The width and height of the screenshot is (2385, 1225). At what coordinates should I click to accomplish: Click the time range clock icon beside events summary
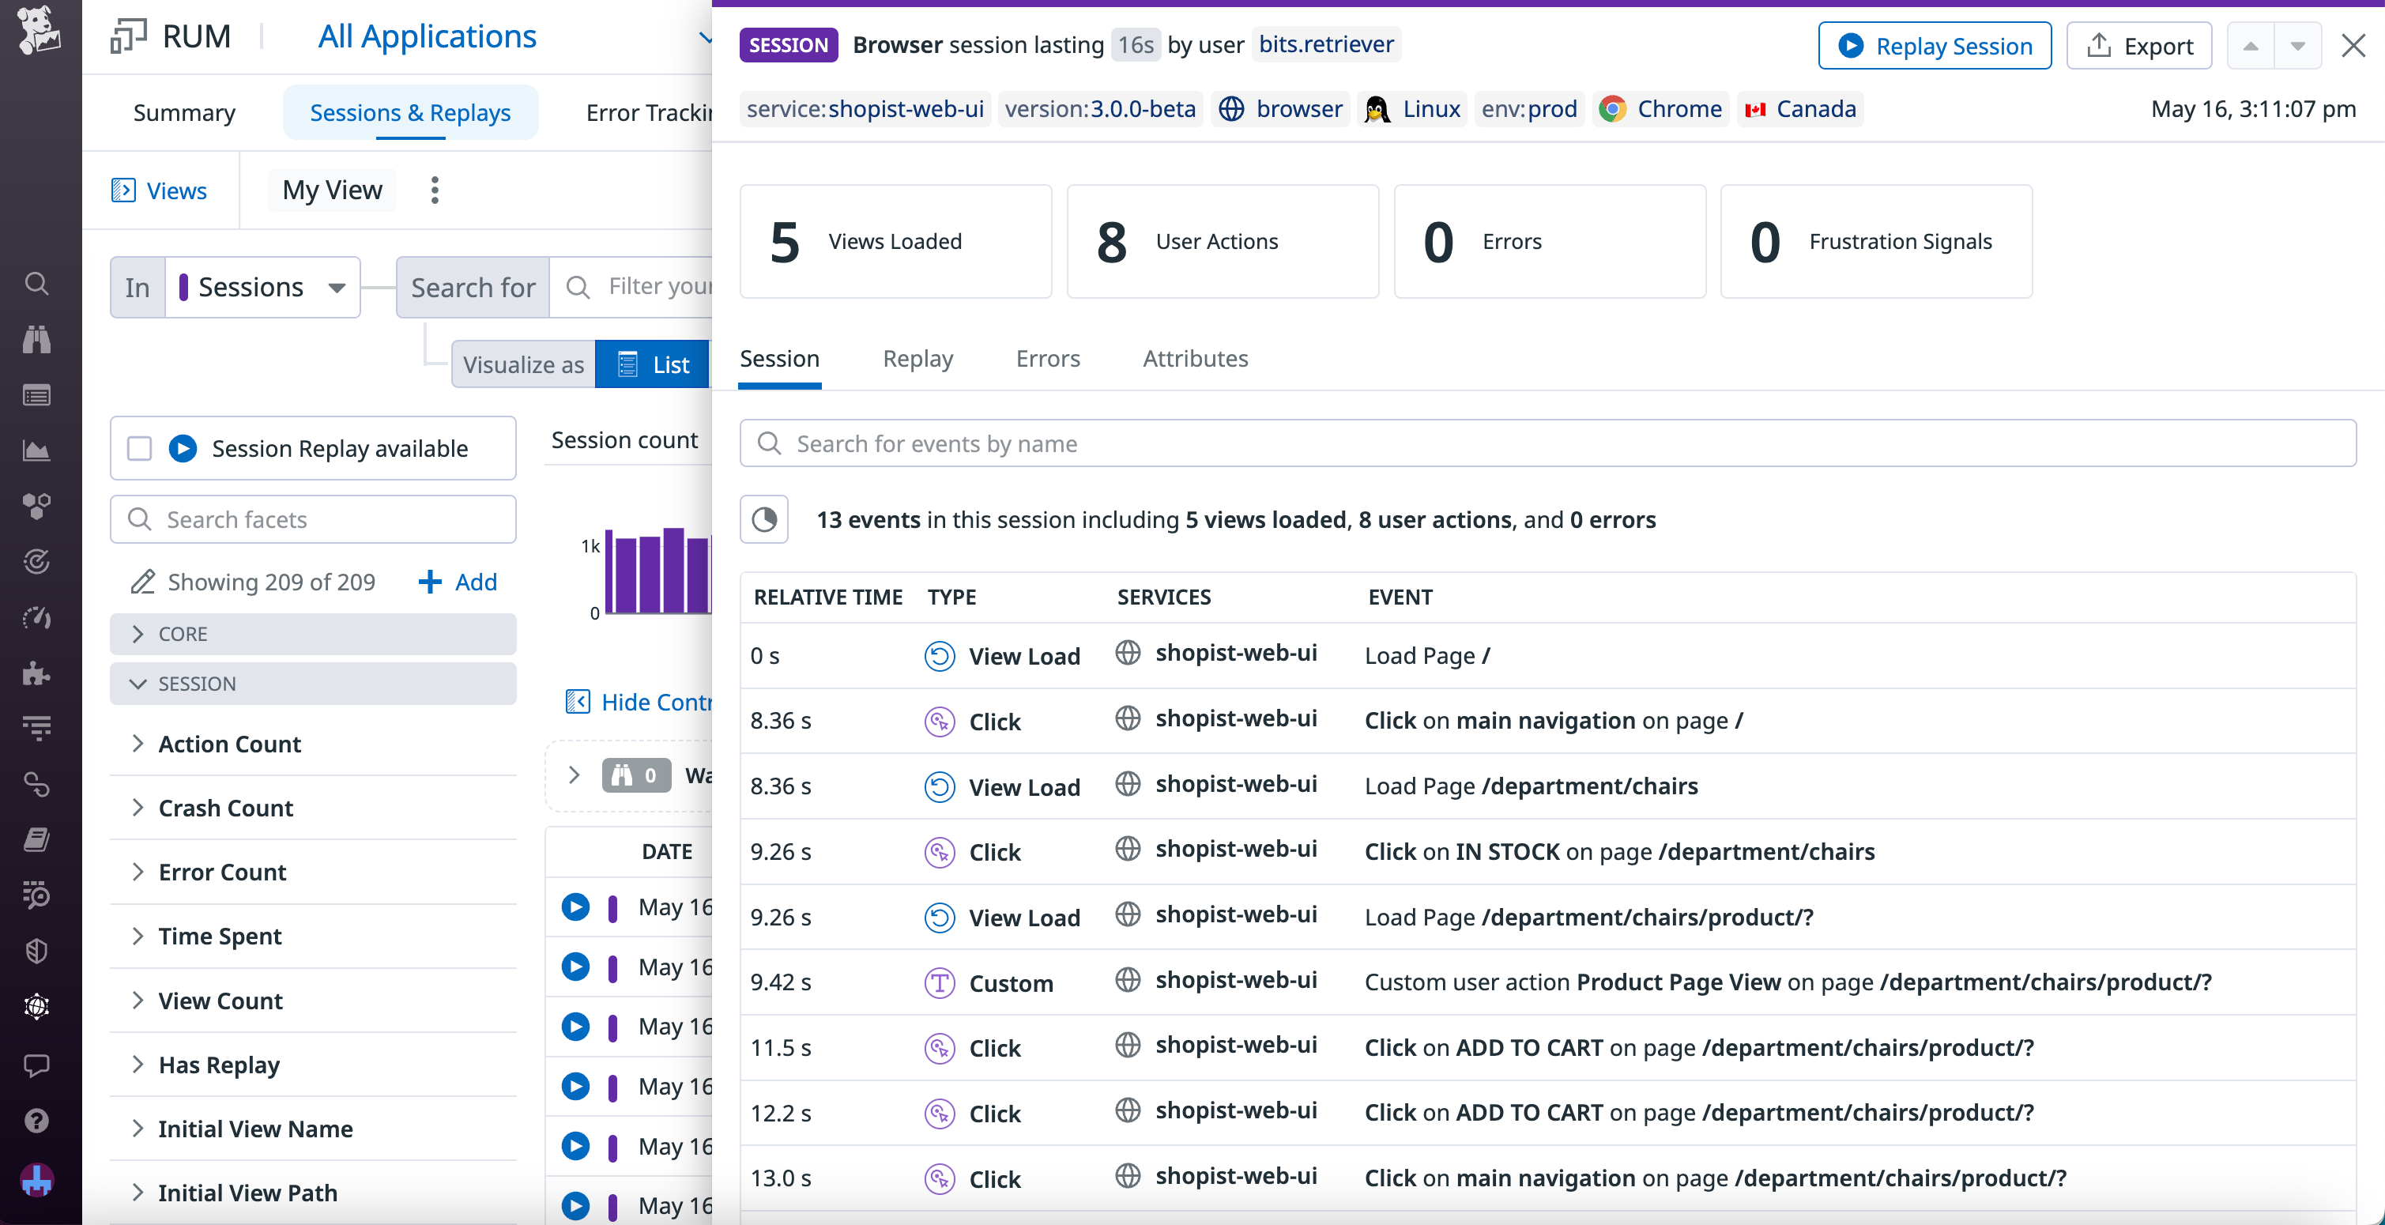[764, 519]
